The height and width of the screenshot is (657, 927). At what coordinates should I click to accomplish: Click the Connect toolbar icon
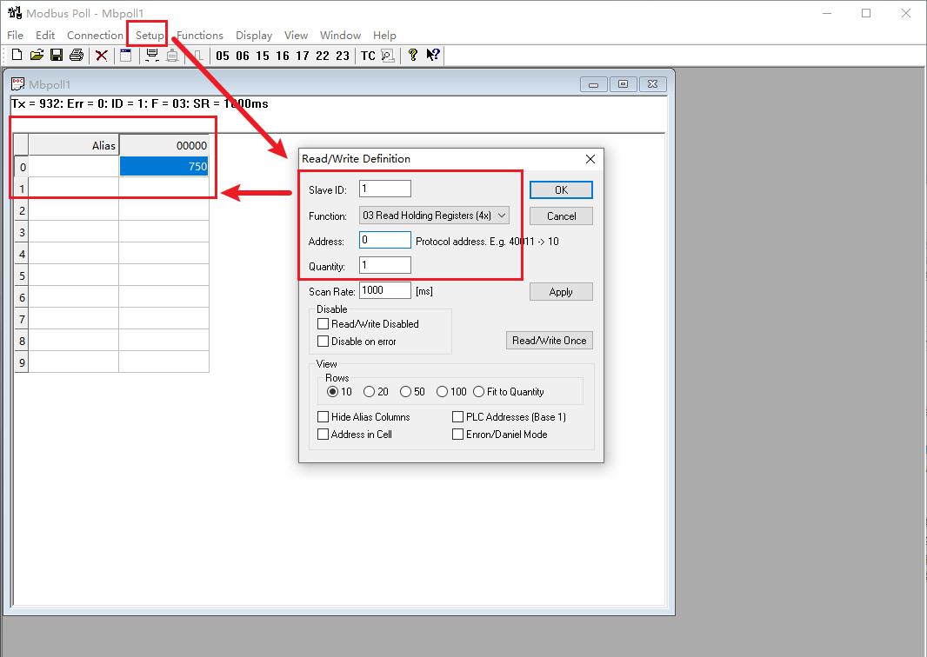click(152, 56)
